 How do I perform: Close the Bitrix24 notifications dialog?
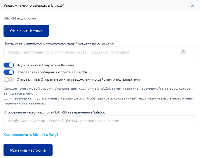click(x=192, y=6)
